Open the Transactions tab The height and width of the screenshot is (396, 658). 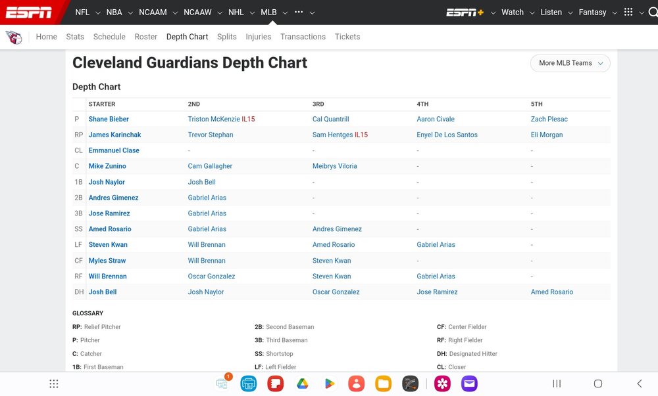303,37
